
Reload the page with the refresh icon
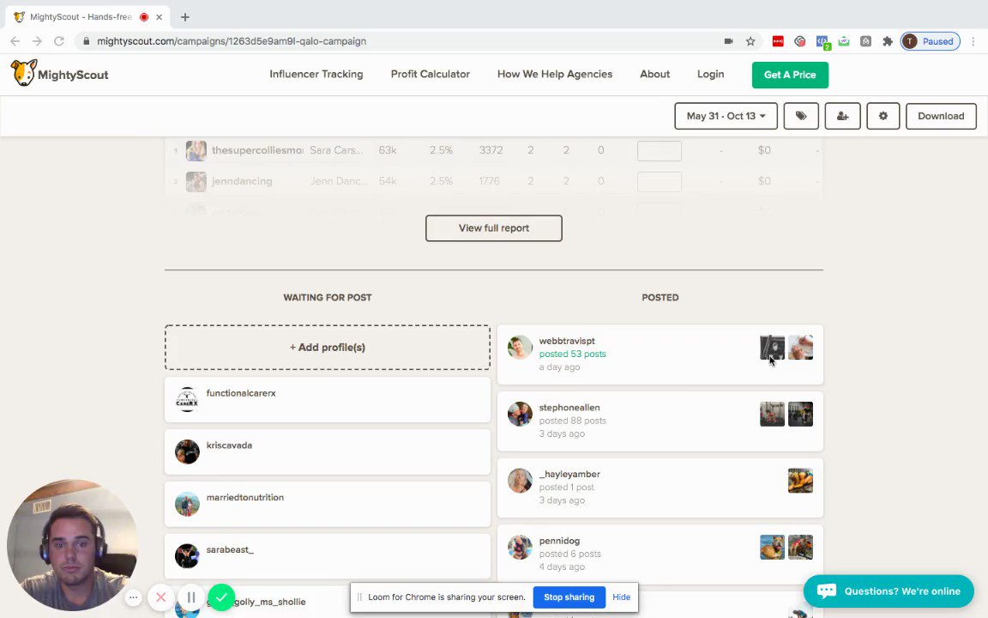tap(58, 41)
